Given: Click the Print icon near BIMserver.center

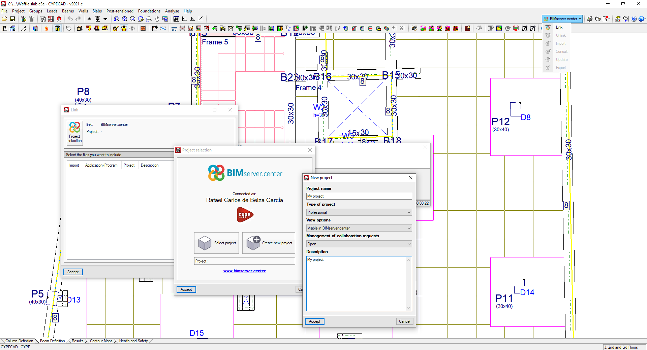Looking at the screenshot, I should pos(590,19).
